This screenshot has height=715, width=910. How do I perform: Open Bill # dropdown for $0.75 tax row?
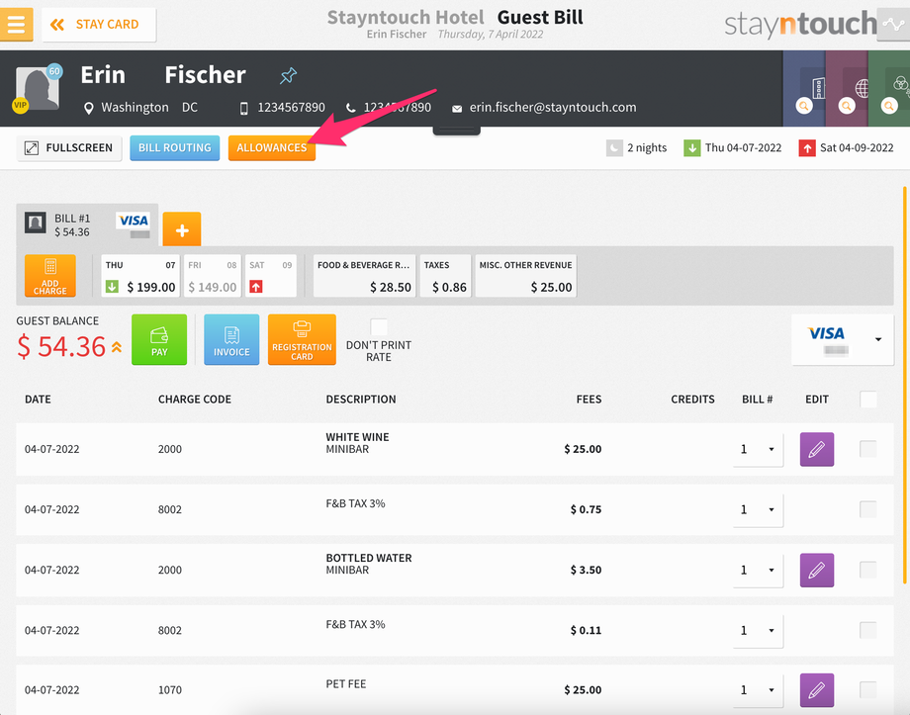[758, 509]
